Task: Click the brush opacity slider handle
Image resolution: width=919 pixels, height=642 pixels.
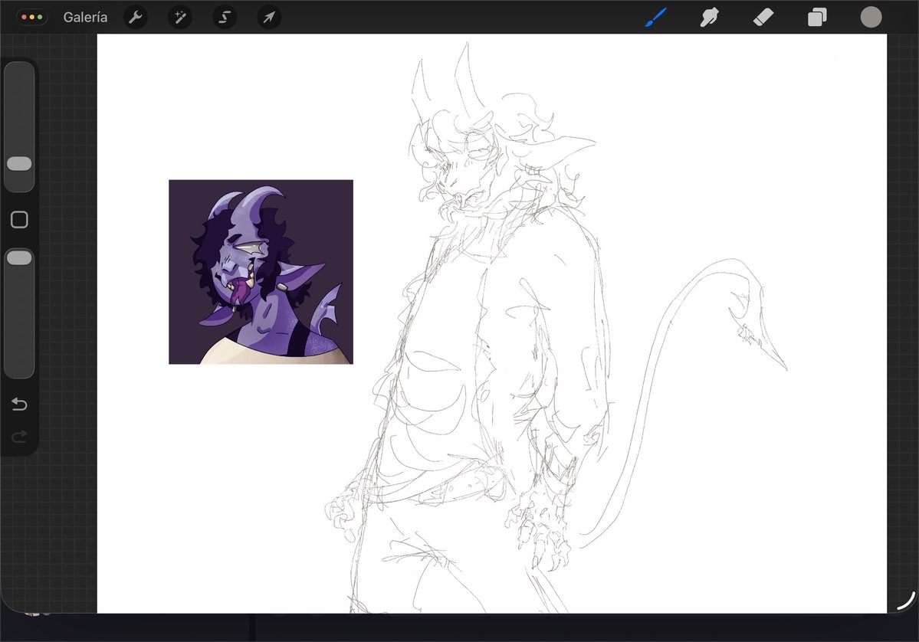Action: coord(19,257)
